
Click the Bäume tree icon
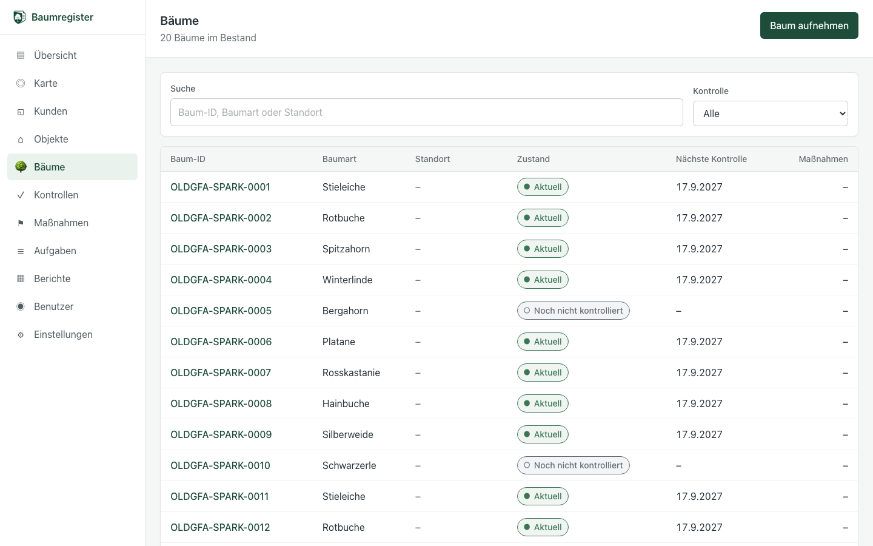[21, 167]
